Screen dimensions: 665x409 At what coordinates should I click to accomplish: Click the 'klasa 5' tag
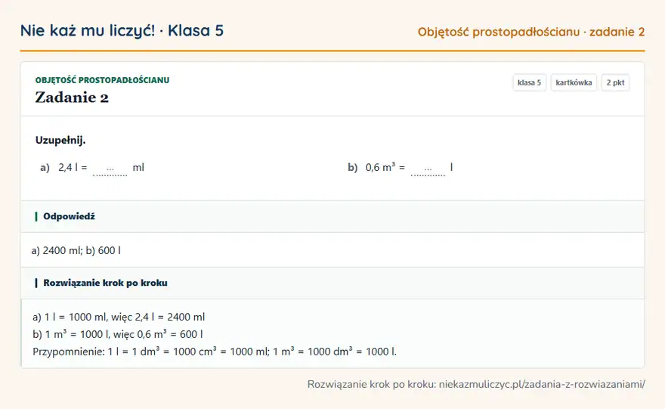(529, 82)
